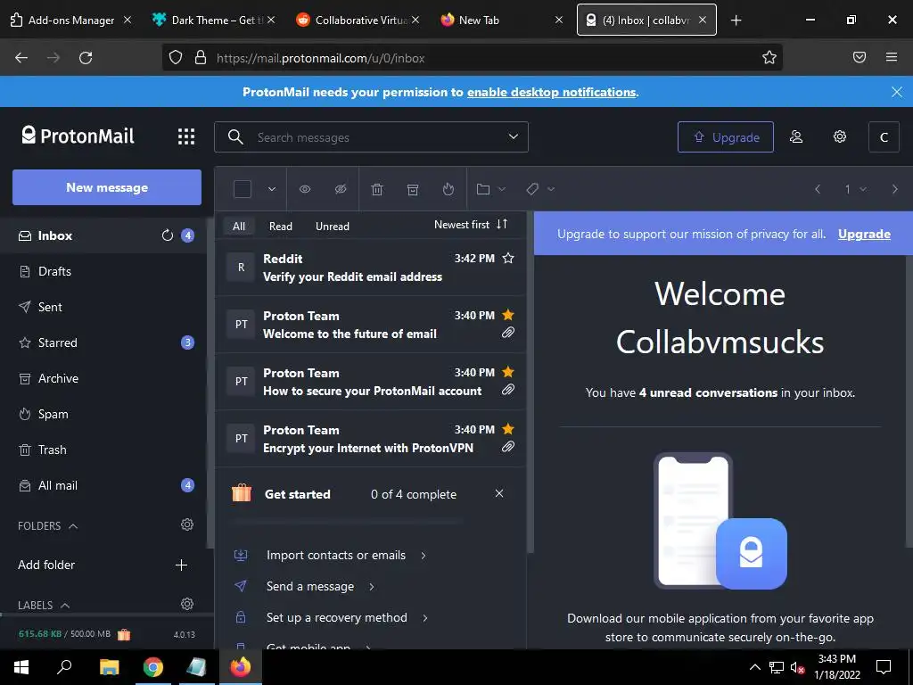Open the contacts icon in header

[x=796, y=136]
